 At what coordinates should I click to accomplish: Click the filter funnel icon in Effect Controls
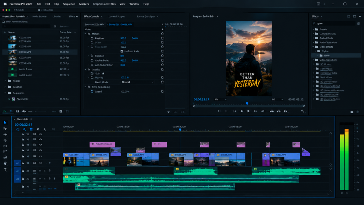point(168,112)
